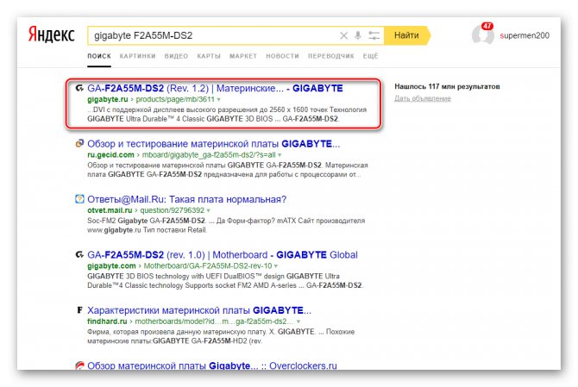Click the findhard.ru domain link
Screen dimensions: 578x387
[107, 321]
